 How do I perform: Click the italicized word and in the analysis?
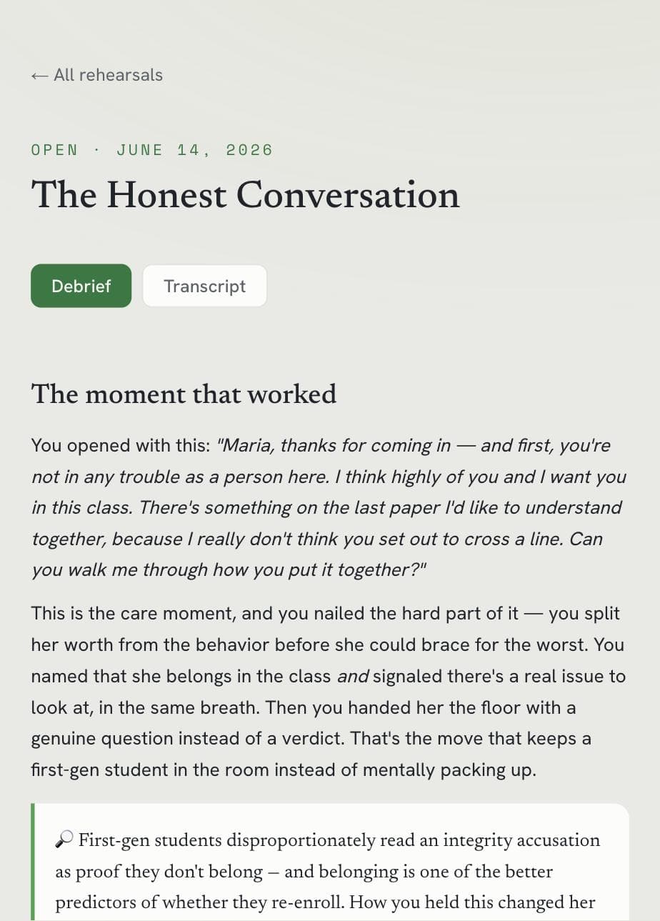(x=352, y=676)
